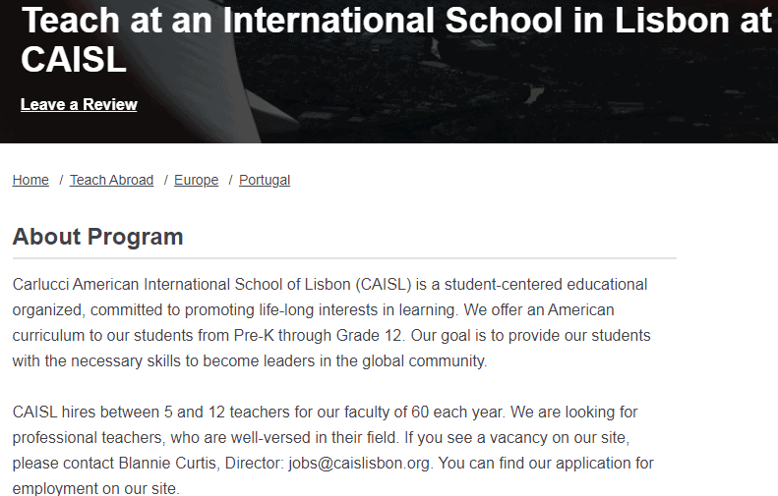Click the slash between Teach Abroad and Europe
This screenshot has height=496, width=778.
coord(165,180)
